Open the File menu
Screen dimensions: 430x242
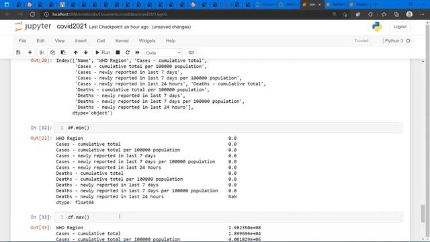click(x=22, y=40)
